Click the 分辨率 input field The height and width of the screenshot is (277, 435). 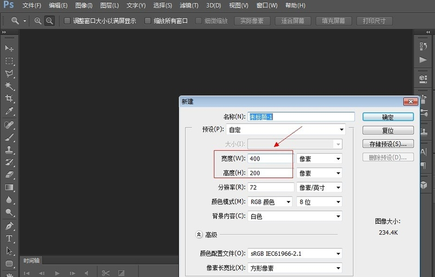click(x=270, y=187)
